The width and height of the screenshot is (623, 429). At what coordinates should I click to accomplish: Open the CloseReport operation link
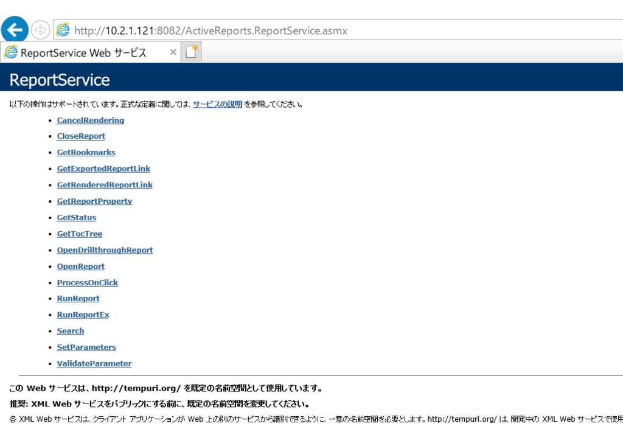[x=81, y=136]
